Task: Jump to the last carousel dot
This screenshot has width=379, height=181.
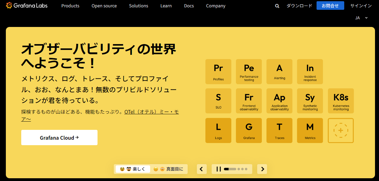Action: coord(246,169)
